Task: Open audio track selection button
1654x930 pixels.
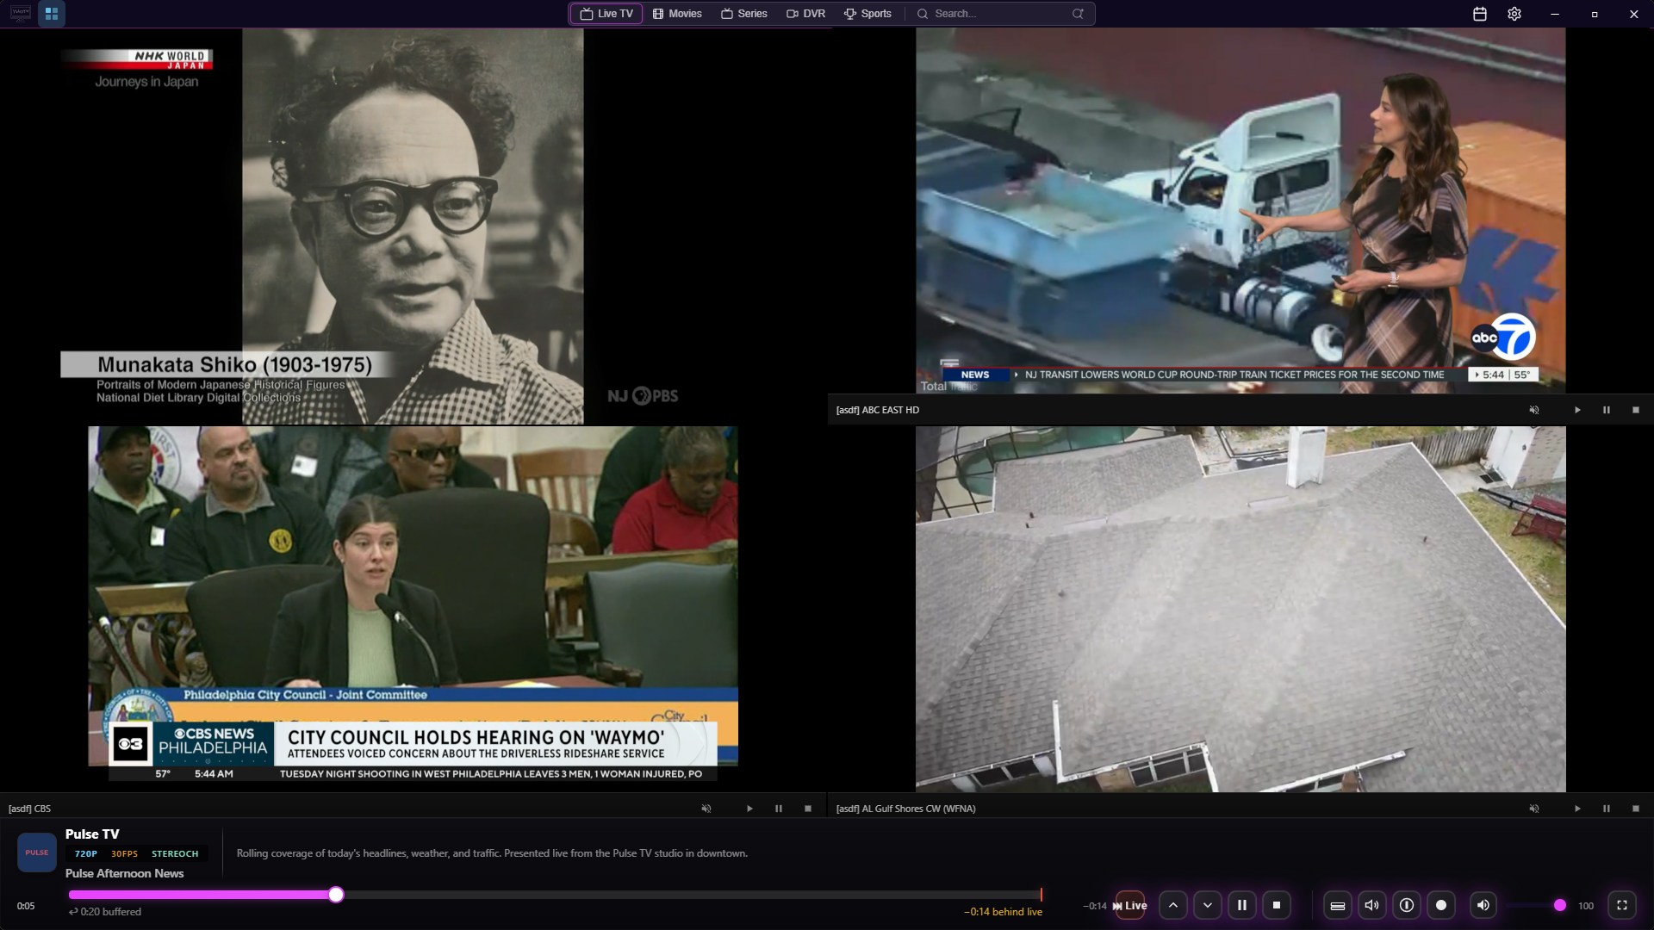Action: 1372,905
